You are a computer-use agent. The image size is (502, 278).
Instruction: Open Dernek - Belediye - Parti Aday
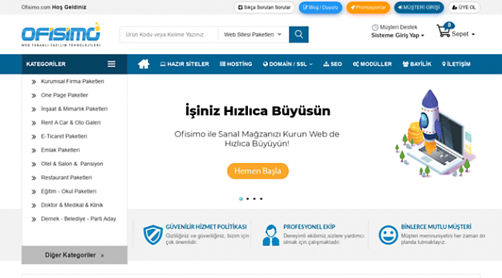(x=79, y=219)
